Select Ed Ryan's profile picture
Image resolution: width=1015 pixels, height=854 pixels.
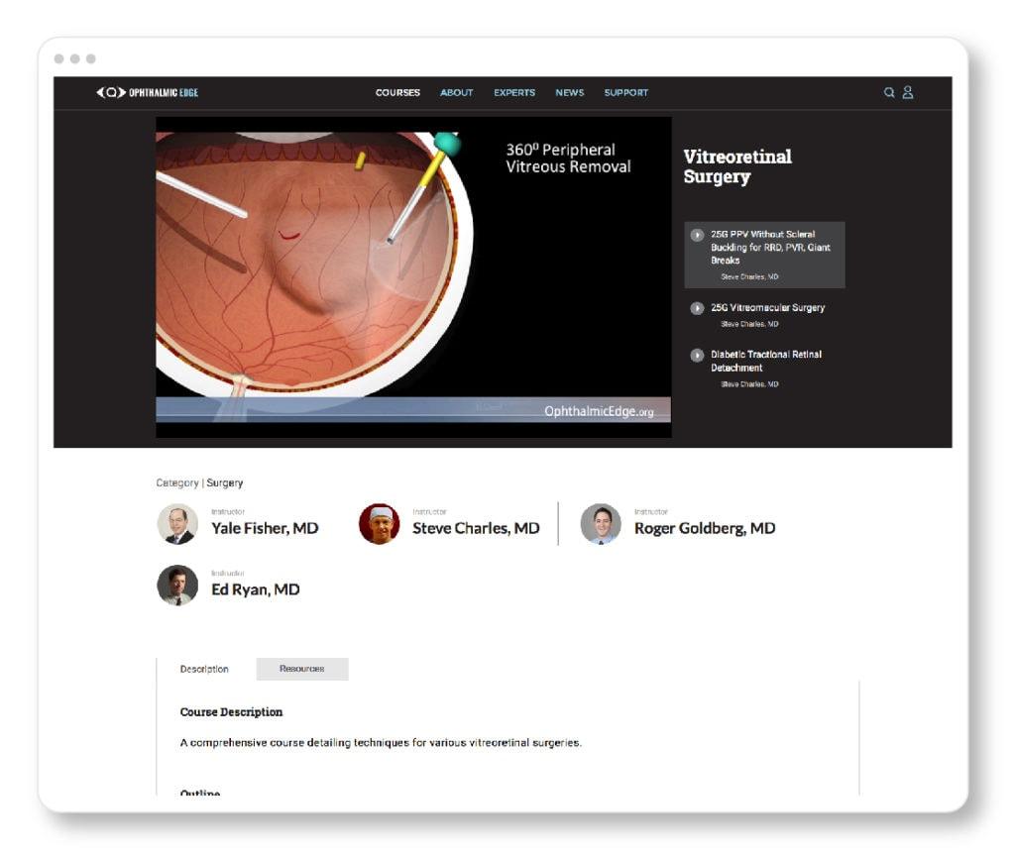pos(177,586)
